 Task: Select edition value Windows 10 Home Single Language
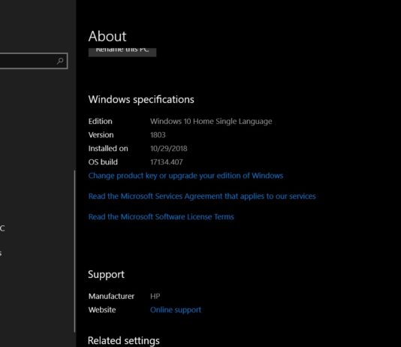point(211,121)
